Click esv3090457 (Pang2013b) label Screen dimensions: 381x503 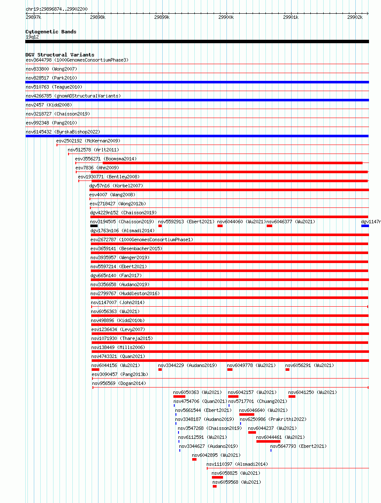120,374
